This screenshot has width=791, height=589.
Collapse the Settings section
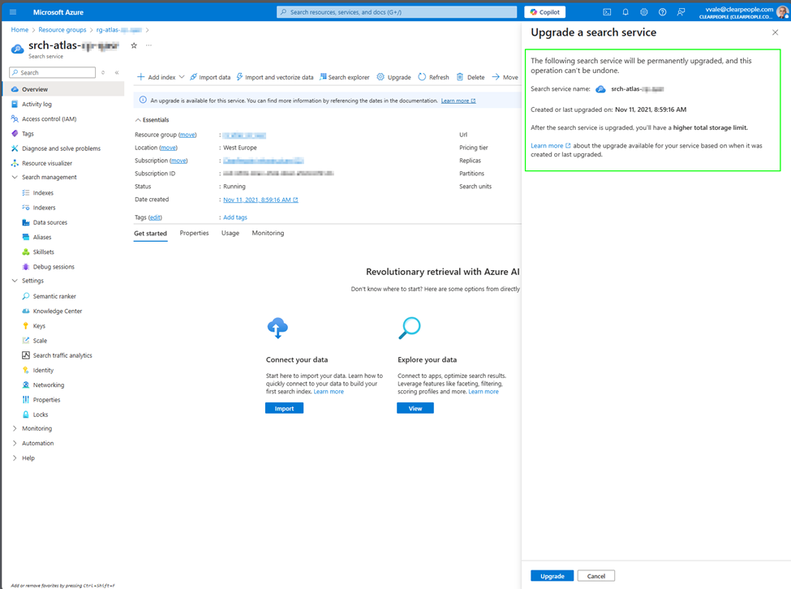tap(15, 281)
